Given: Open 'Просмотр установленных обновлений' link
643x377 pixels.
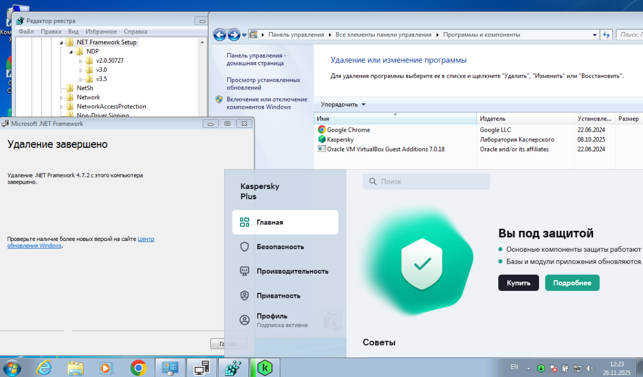Looking at the screenshot, I should click(264, 84).
